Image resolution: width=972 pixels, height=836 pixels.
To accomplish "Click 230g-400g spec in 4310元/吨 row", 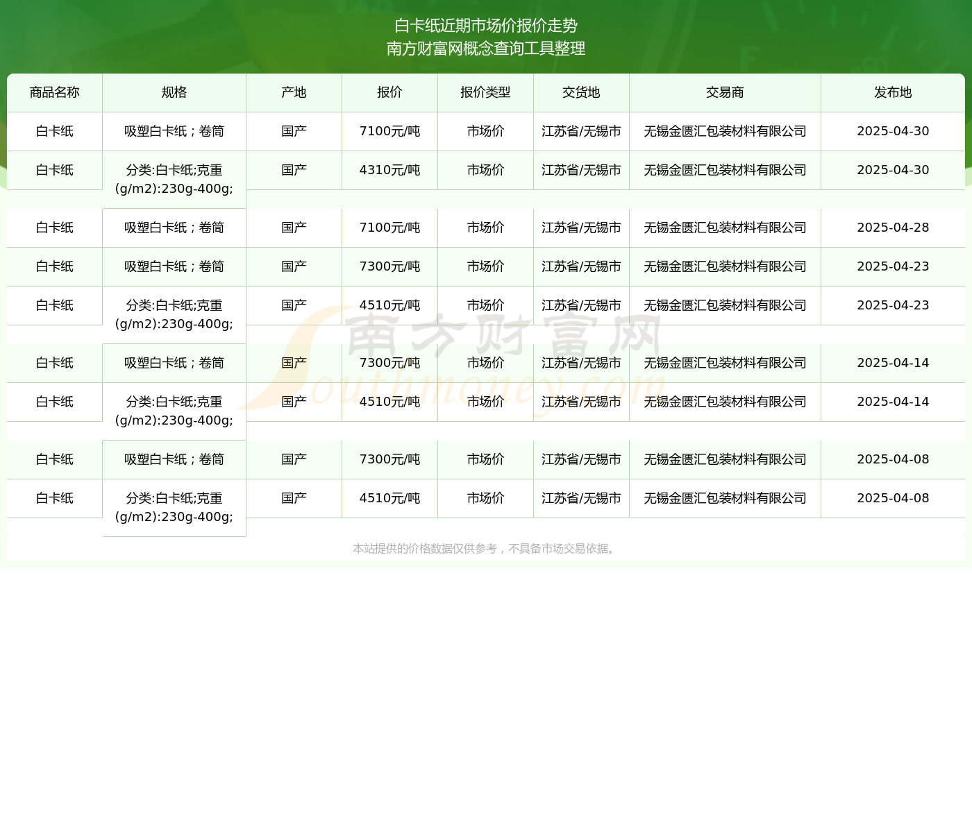I will tap(174, 179).
